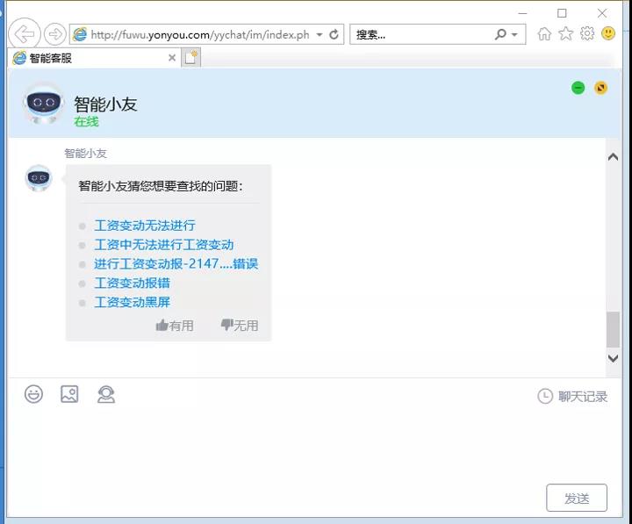Click the smiley feedback icon in toolbar

(608, 34)
